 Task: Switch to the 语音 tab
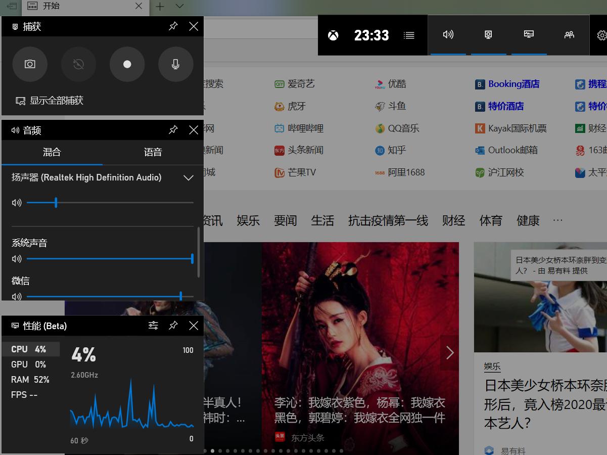tap(153, 153)
